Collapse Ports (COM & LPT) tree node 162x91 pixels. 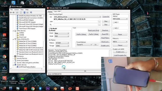coord(13,39)
